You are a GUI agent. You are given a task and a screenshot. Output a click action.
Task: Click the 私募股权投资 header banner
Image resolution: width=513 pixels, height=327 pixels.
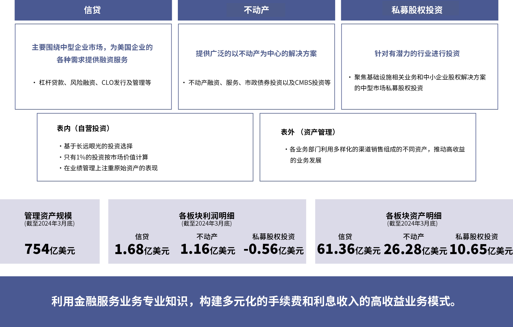420,10
